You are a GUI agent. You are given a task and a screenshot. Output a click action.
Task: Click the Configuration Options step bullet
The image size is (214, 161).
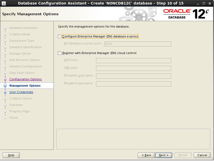(5, 79)
